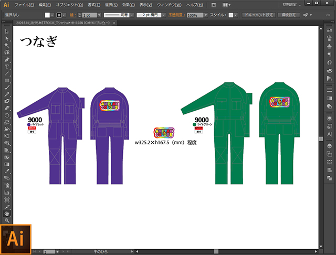Open the 表示 menu
336x255 pixels.
(146, 5)
